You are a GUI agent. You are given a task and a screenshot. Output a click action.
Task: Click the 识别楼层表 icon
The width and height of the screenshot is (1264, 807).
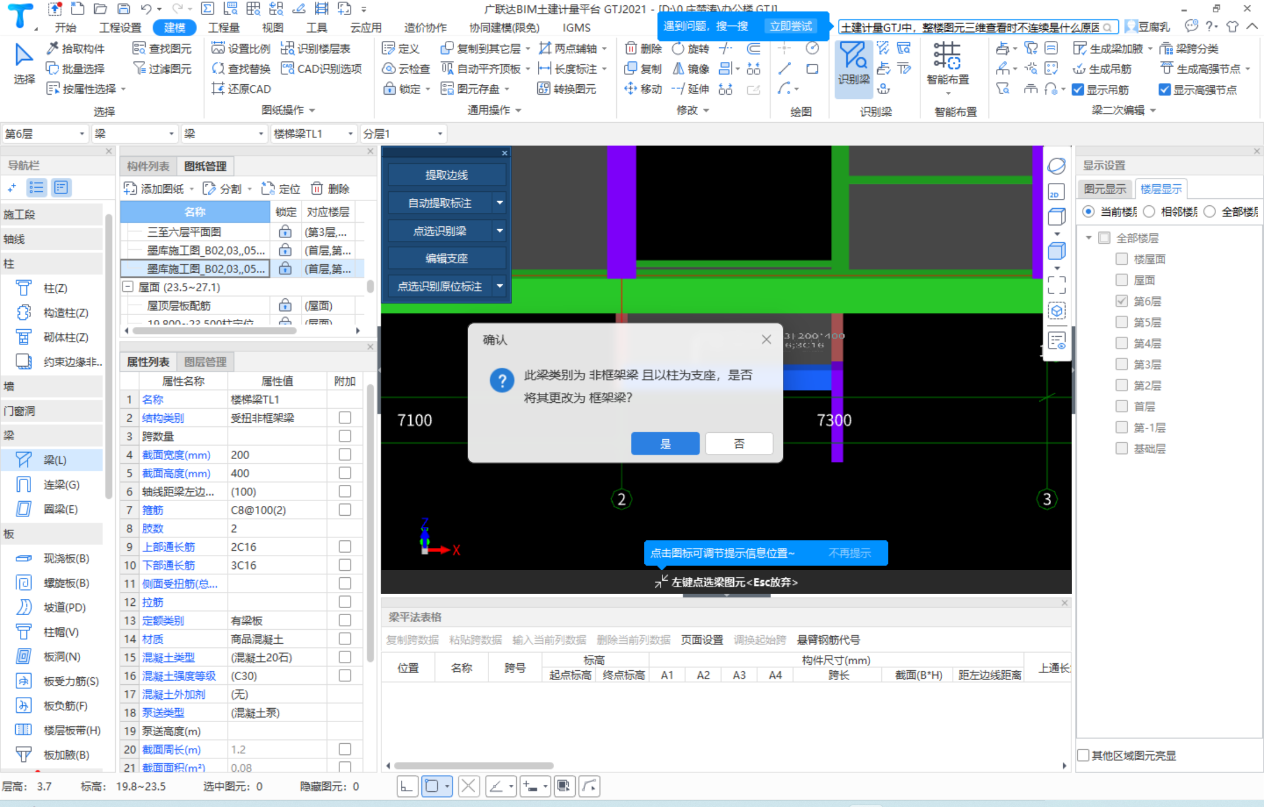pos(287,48)
